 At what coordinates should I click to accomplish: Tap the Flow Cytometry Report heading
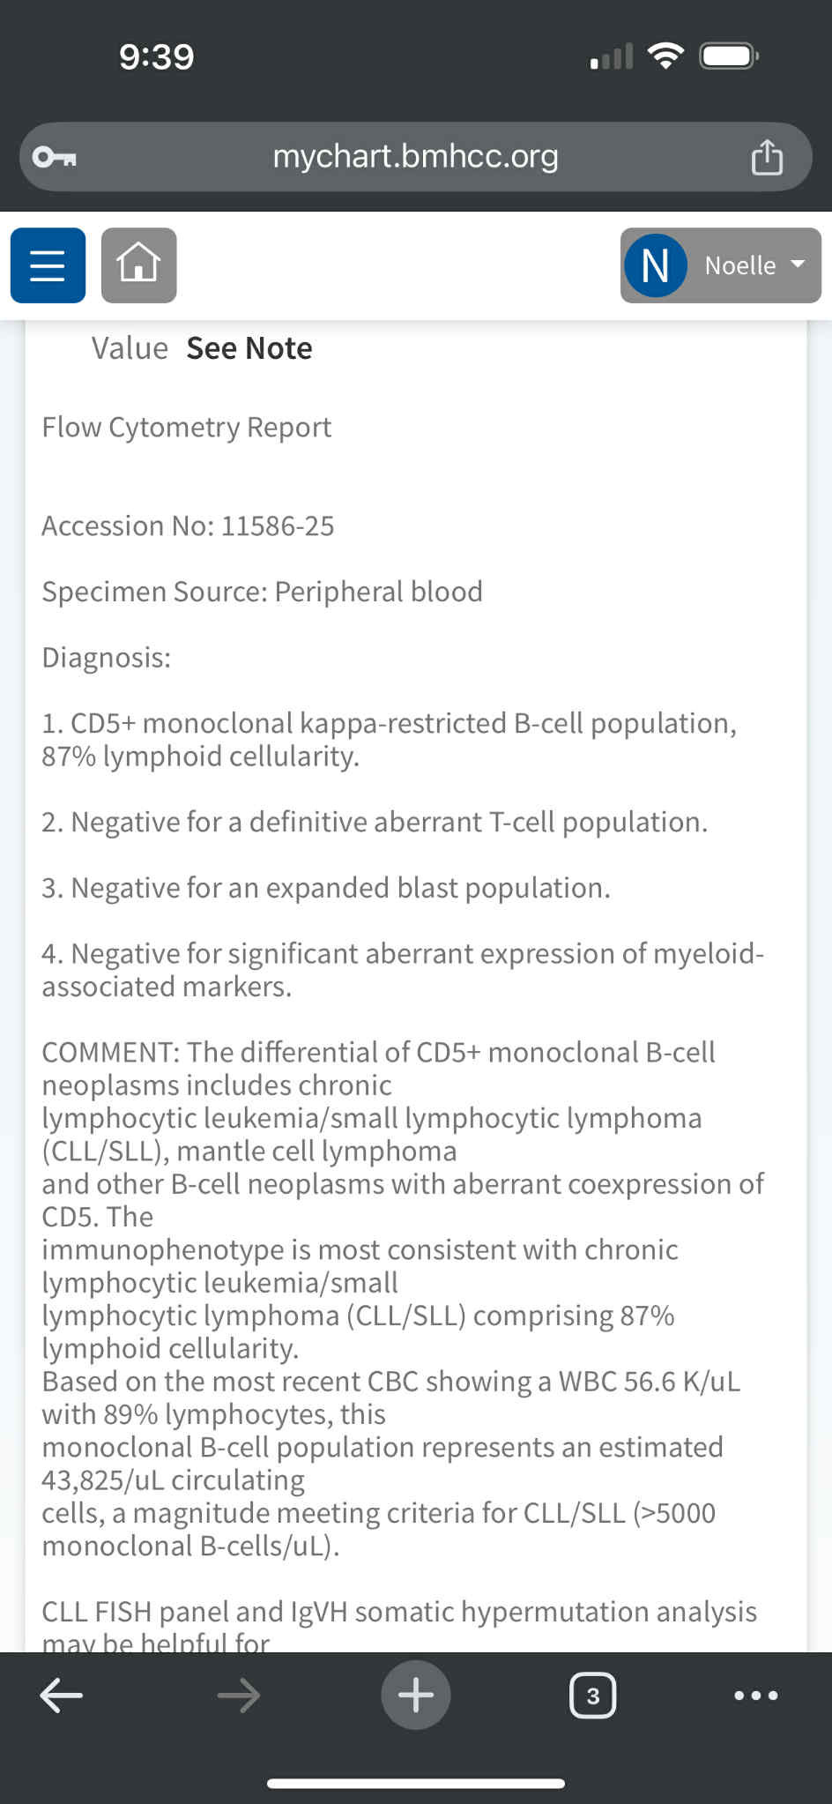pos(187,428)
